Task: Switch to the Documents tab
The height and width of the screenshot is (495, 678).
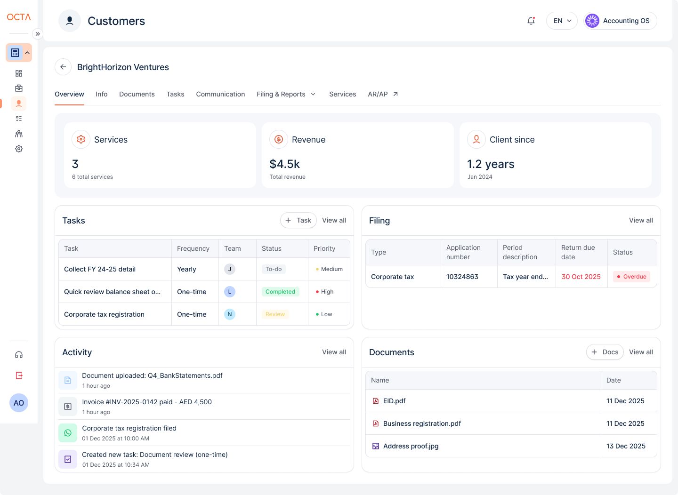Action: point(137,94)
